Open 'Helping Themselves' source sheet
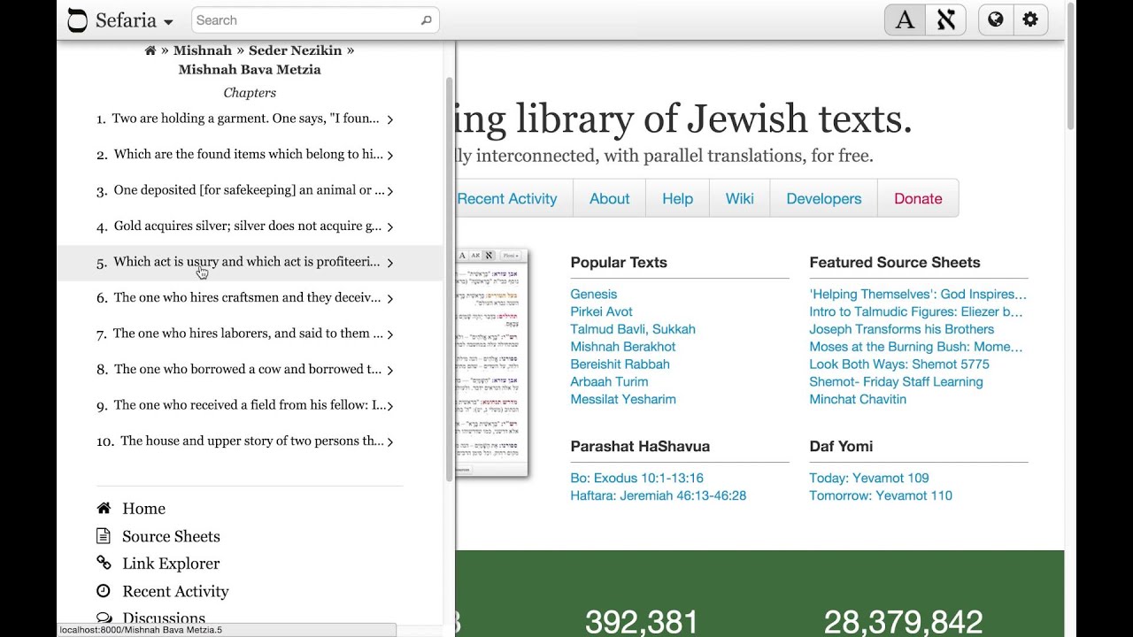1133x637 pixels. click(x=918, y=294)
